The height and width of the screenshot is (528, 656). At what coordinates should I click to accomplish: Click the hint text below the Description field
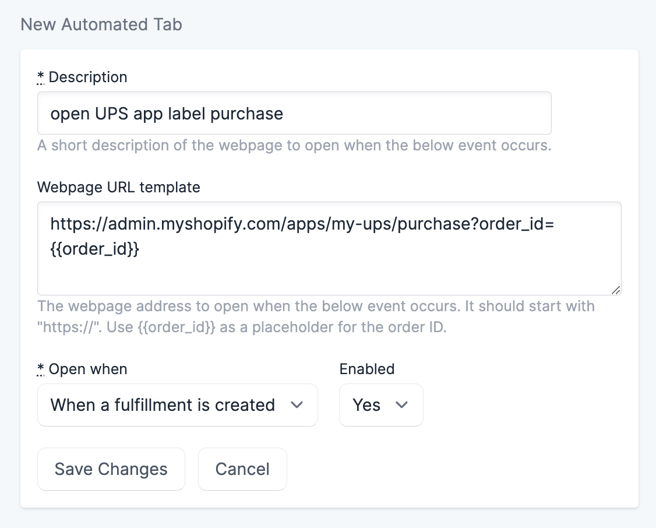pos(294,145)
